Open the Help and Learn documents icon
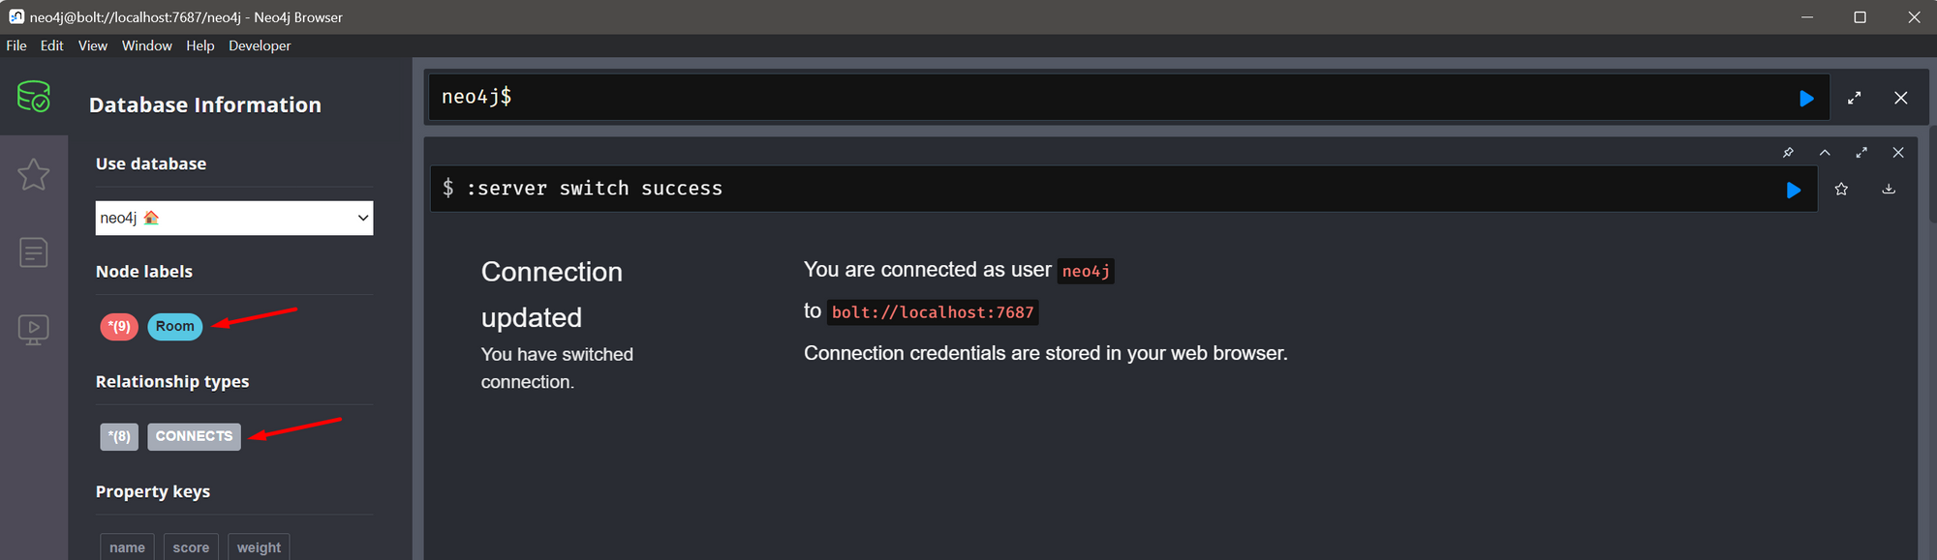Image resolution: width=1937 pixels, height=560 pixels. click(34, 252)
